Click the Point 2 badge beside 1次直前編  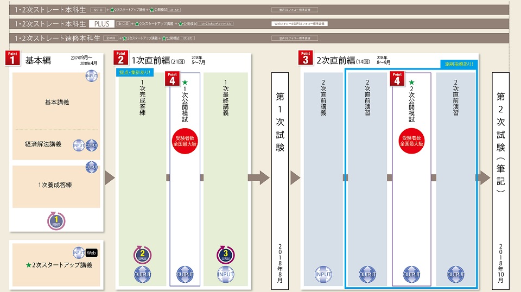[121, 58]
